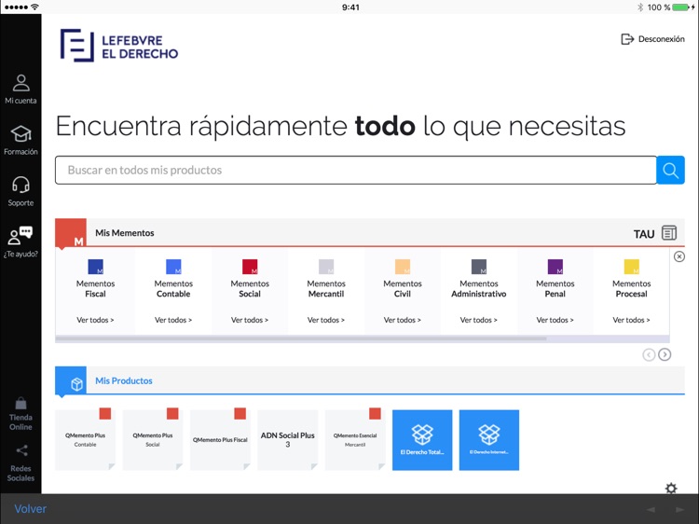Screen dimensions: 699x524
Task: Select Mementos Fiscal icon
Action: 95,267
